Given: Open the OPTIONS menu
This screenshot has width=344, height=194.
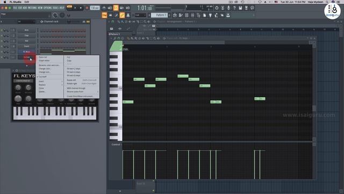Looking at the screenshot, I should click(48, 8).
